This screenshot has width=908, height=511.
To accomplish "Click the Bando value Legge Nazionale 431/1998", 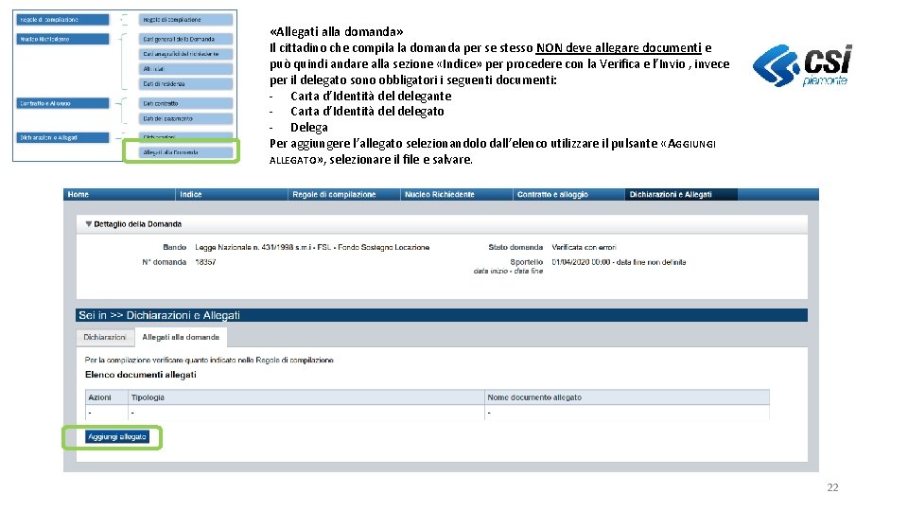I will 312,247.
